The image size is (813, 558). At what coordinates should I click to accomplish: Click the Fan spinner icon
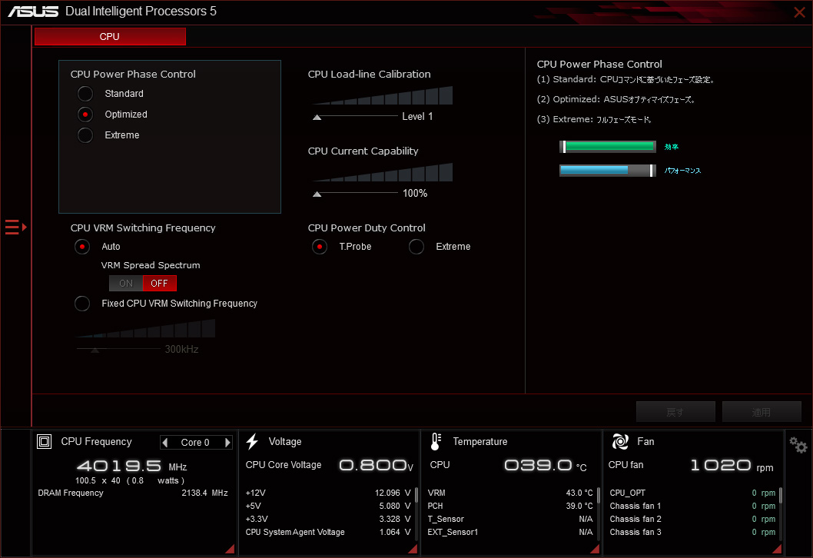click(x=620, y=441)
